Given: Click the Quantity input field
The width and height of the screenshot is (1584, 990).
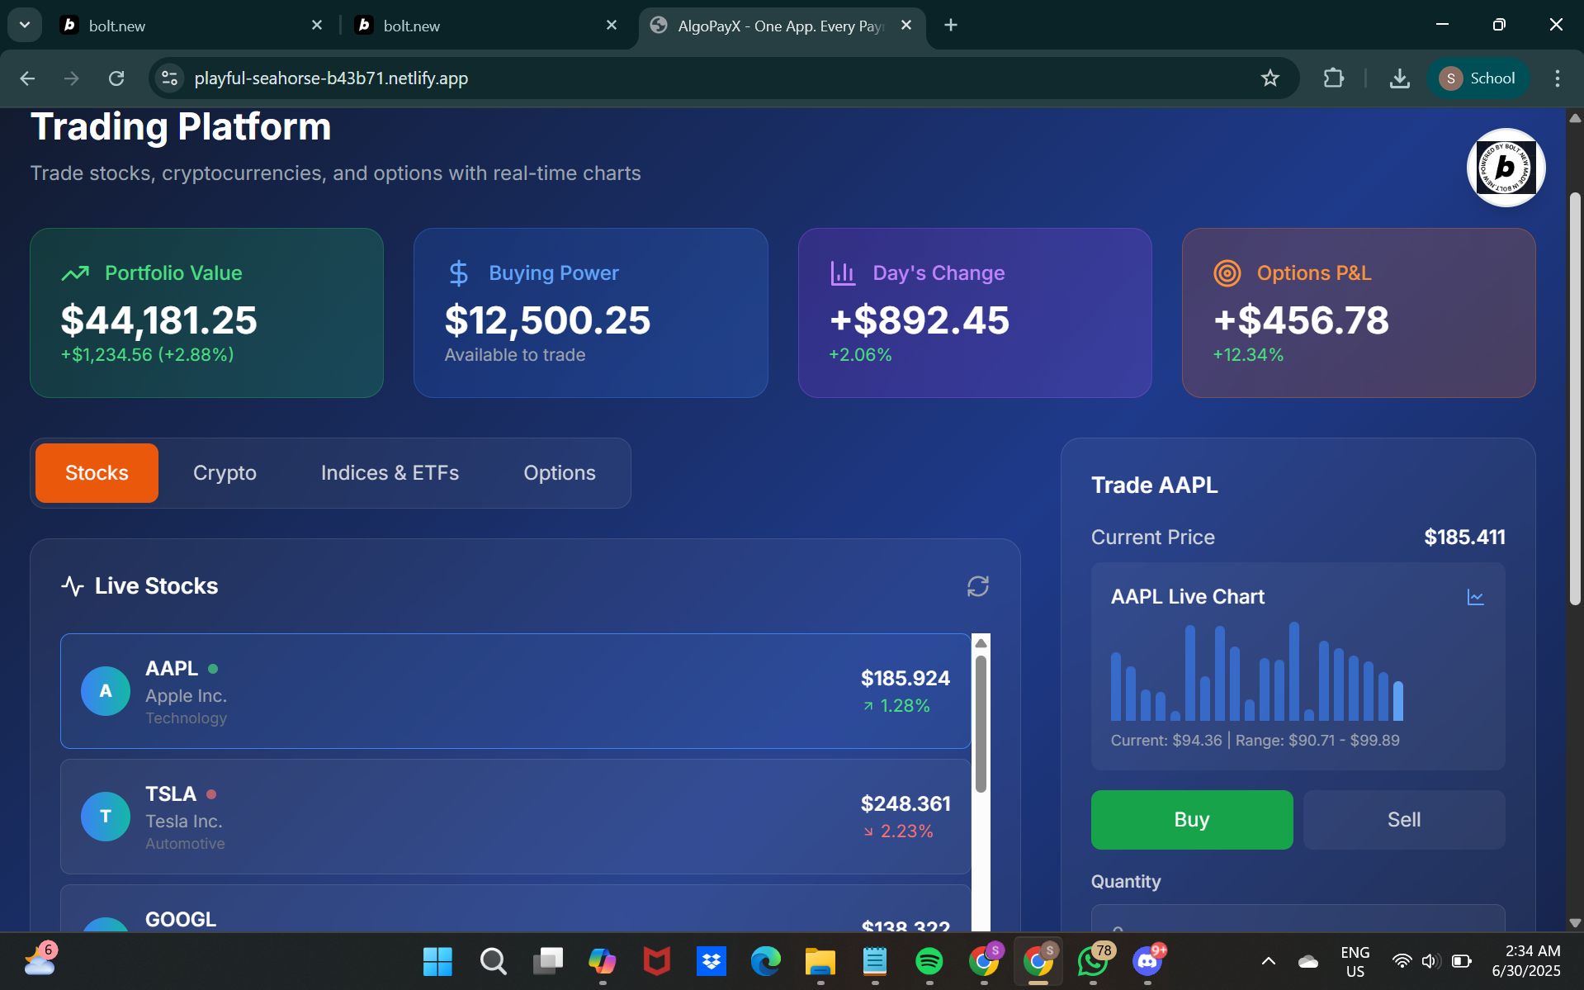Looking at the screenshot, I should tap(1298, 918).
